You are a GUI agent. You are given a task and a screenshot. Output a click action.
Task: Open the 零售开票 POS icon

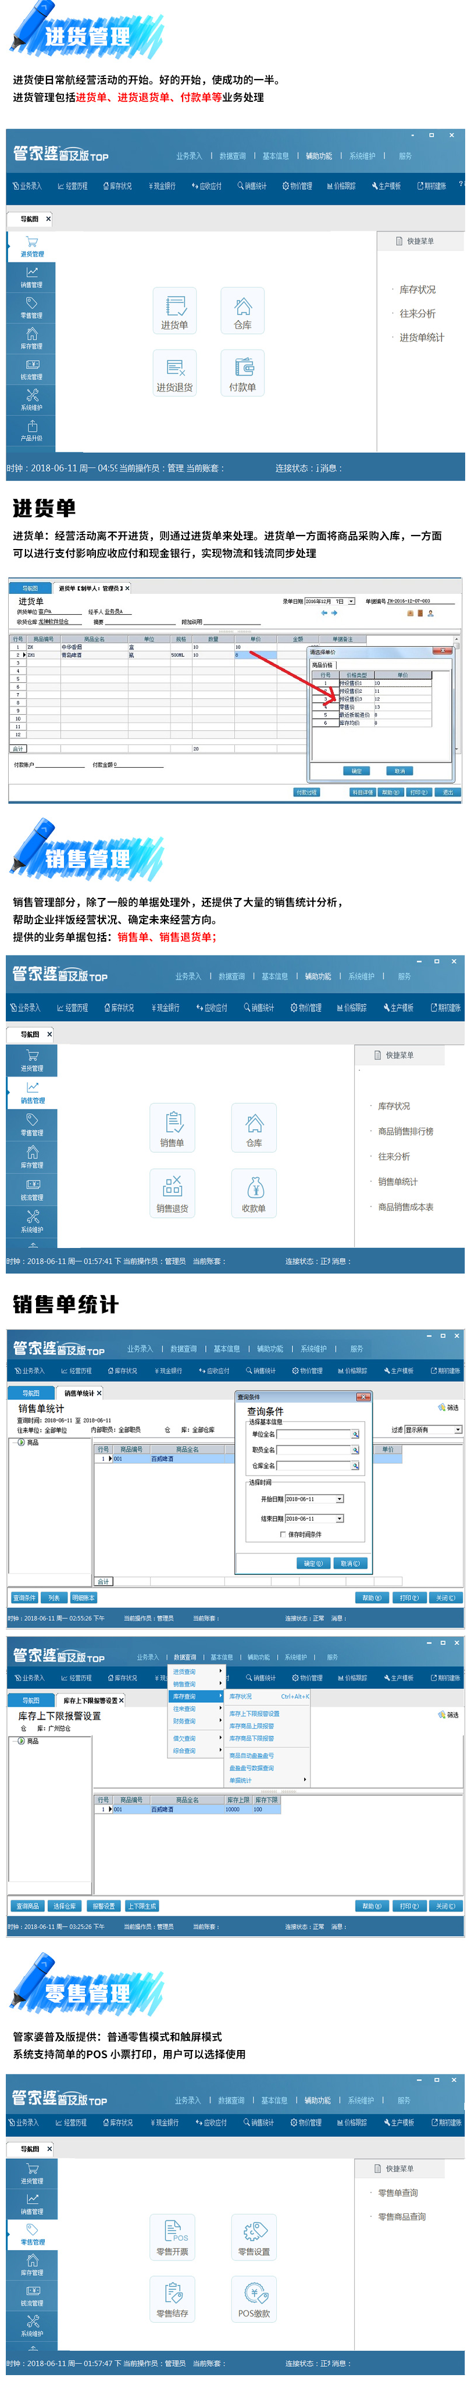[172, 2237]
